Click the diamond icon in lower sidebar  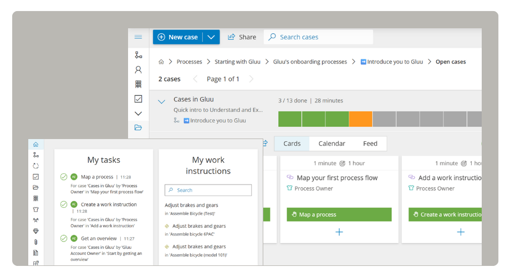click(36, 231)
